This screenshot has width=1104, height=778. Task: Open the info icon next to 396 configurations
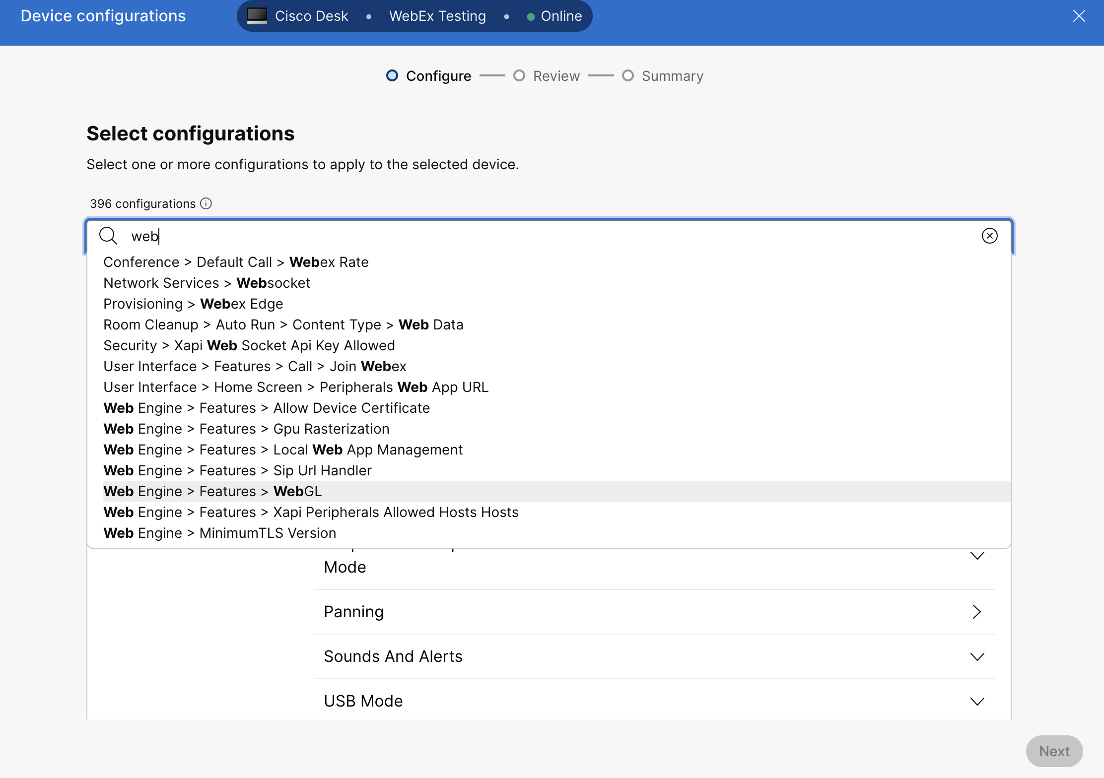point(206,203)
